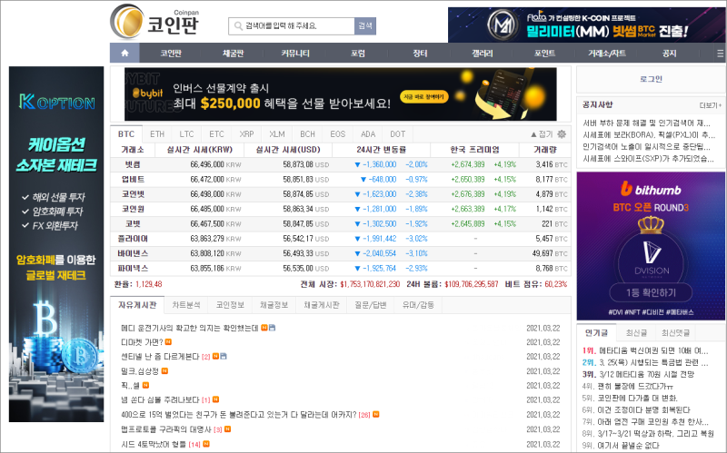Open the 거래소/차트 menu item
The image size is (727, 453).
tap(607, 54)
